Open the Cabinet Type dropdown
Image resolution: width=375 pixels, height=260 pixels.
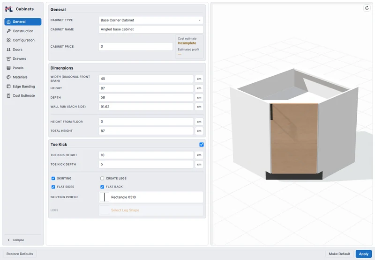pos(151,20)
